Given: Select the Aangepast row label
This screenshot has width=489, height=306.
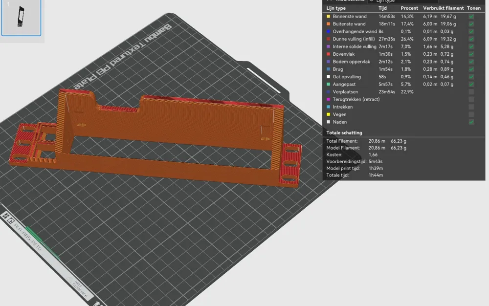Looking at the screenshot, I should (344, 84).
